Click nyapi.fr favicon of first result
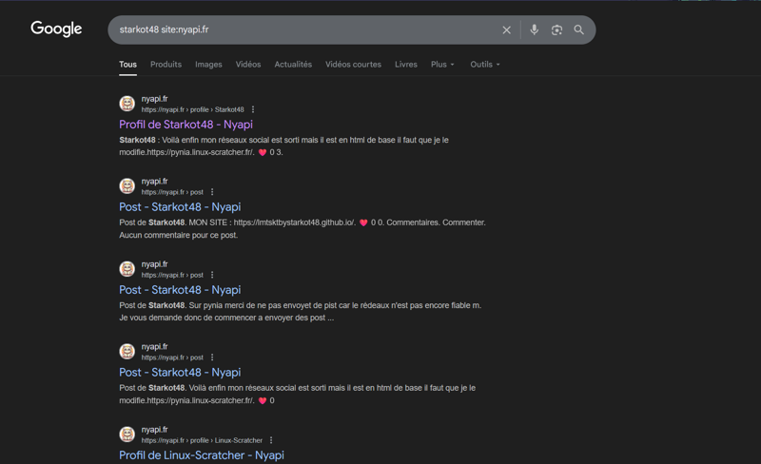This screenshot has width=761, height=464. point(127,104)
